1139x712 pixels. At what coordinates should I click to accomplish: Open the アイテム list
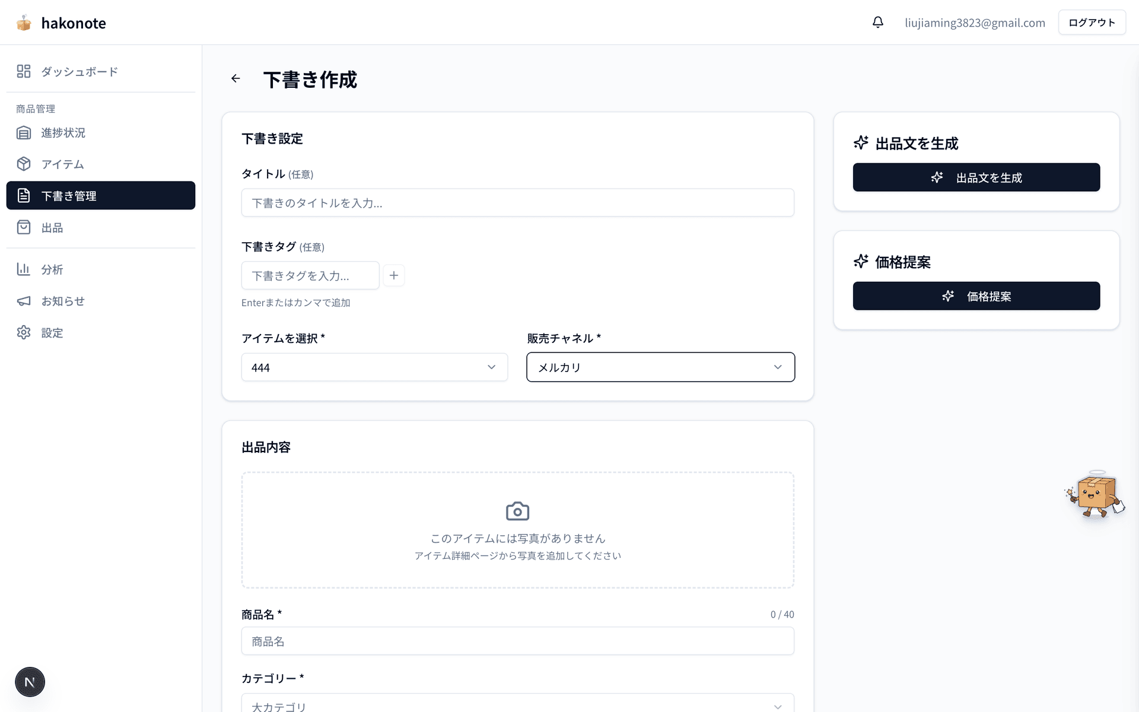pyautogui.click(x=62, y=164)
